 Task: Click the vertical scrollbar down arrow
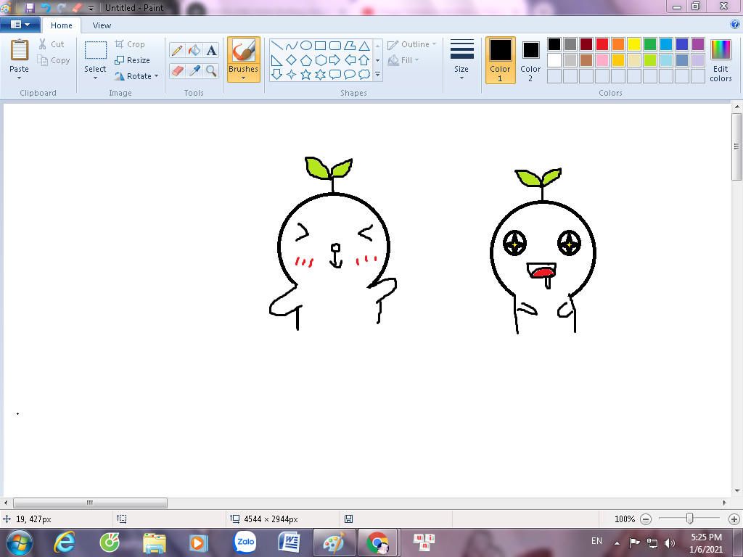(737, 491)
